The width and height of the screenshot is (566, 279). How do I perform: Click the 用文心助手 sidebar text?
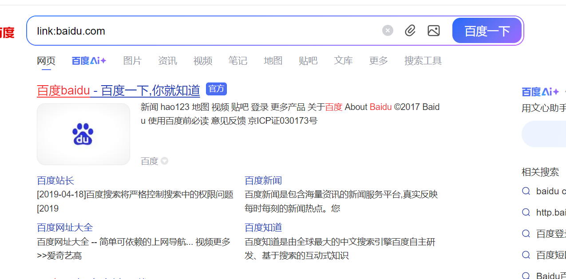(x=544, y=108)
